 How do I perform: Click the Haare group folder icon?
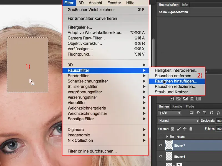pos(171,136)
